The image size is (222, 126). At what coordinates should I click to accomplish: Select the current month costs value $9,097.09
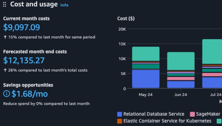[22, 27]
